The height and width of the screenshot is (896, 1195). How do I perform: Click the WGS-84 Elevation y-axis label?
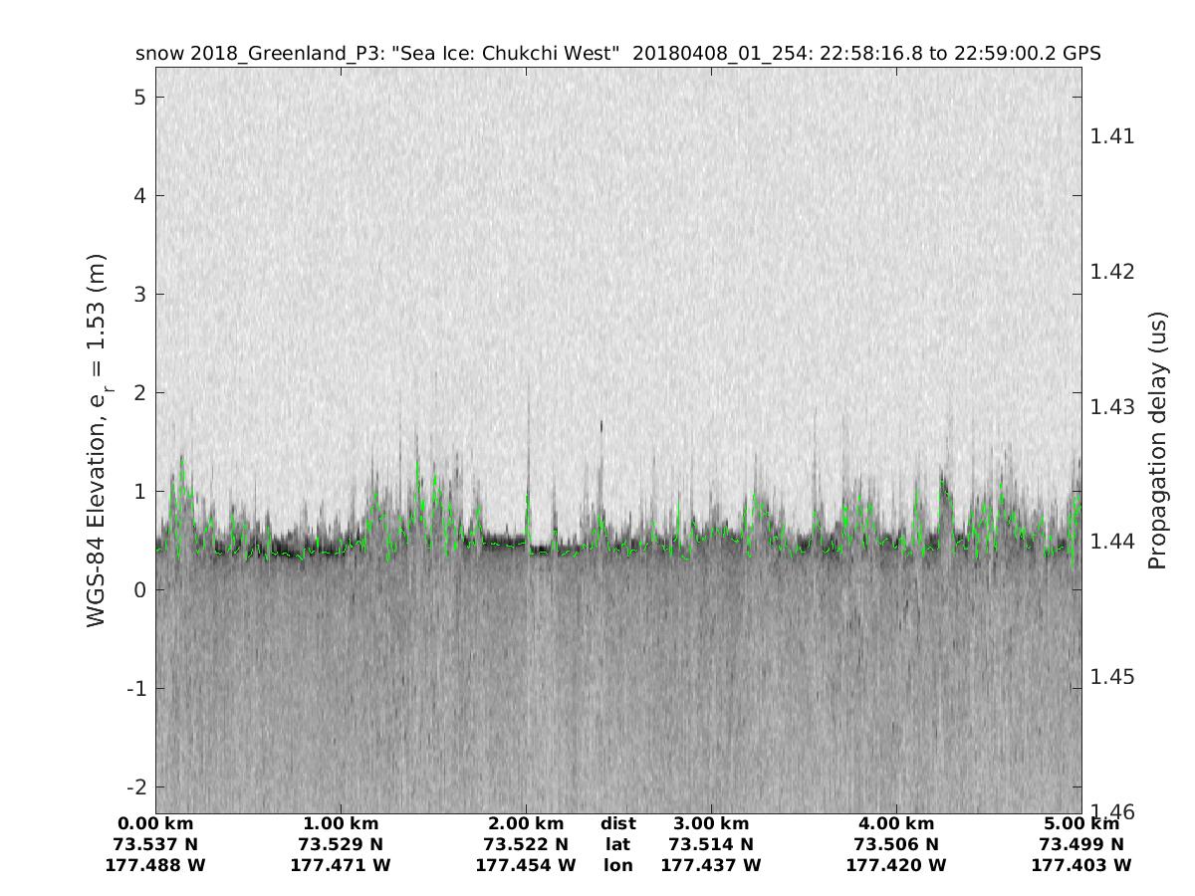tap(97, 440)
